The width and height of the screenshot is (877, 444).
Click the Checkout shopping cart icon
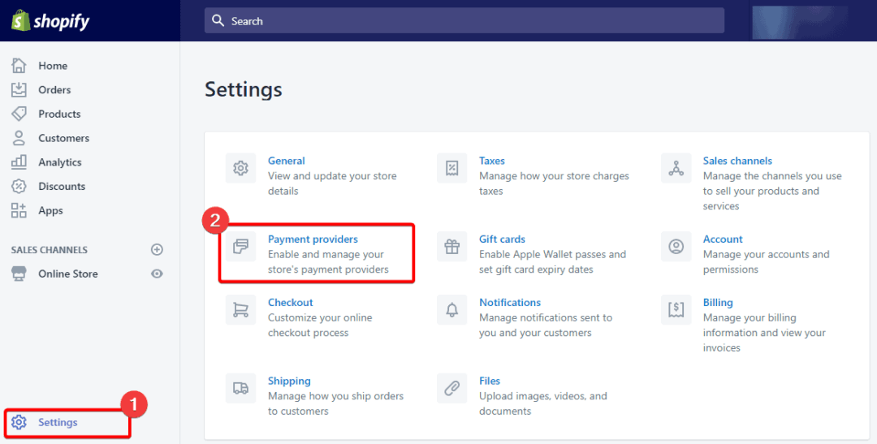coord(240,310)
